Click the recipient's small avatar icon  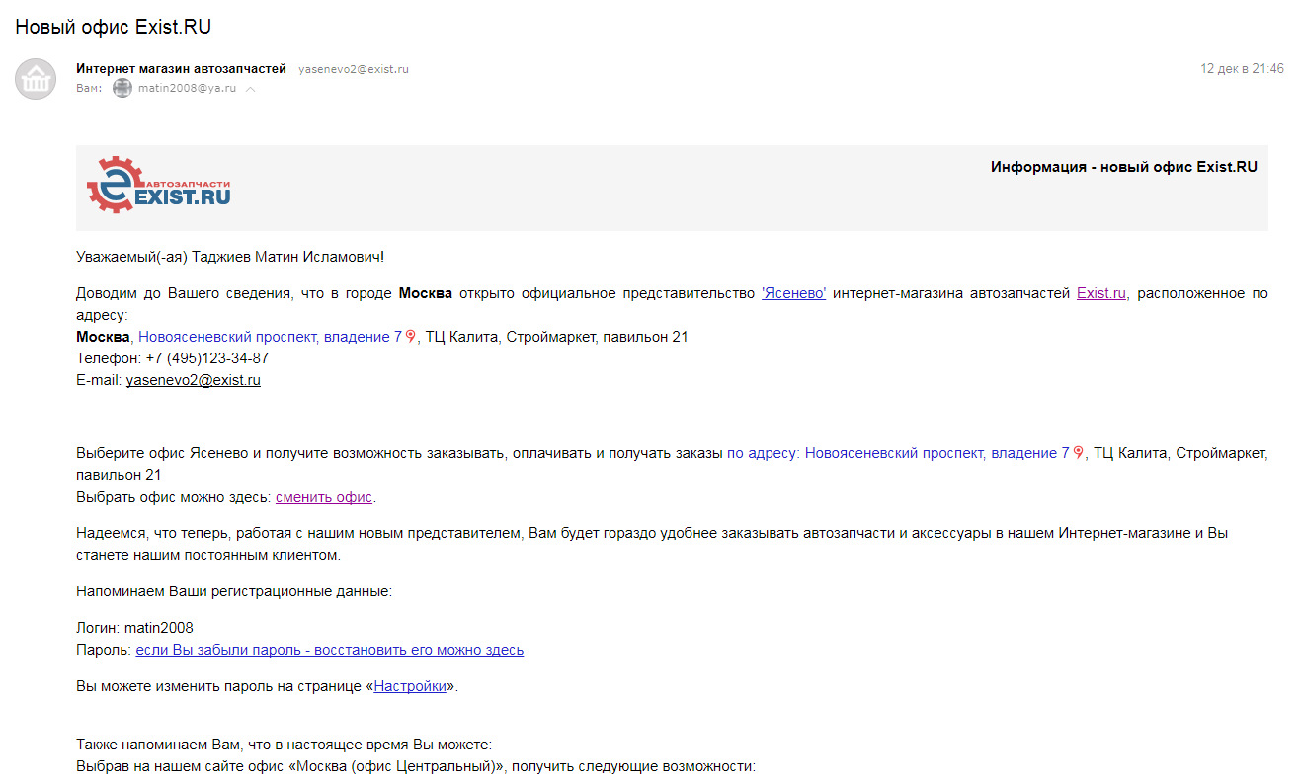coord(122,89)
